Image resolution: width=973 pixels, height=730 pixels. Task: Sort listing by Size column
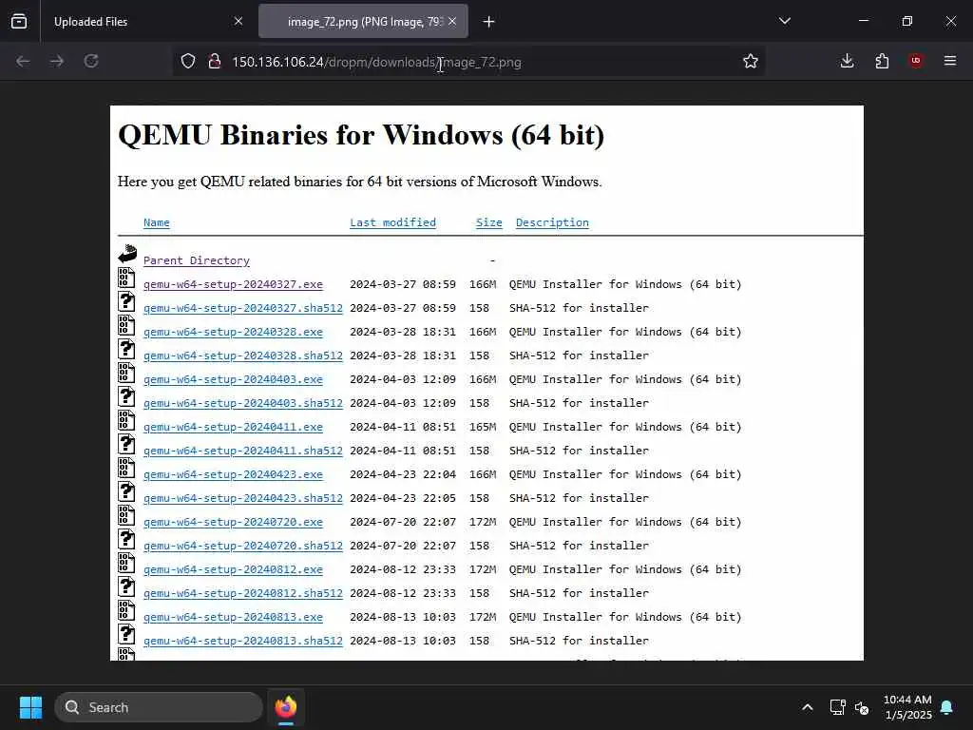click(489, 222)
